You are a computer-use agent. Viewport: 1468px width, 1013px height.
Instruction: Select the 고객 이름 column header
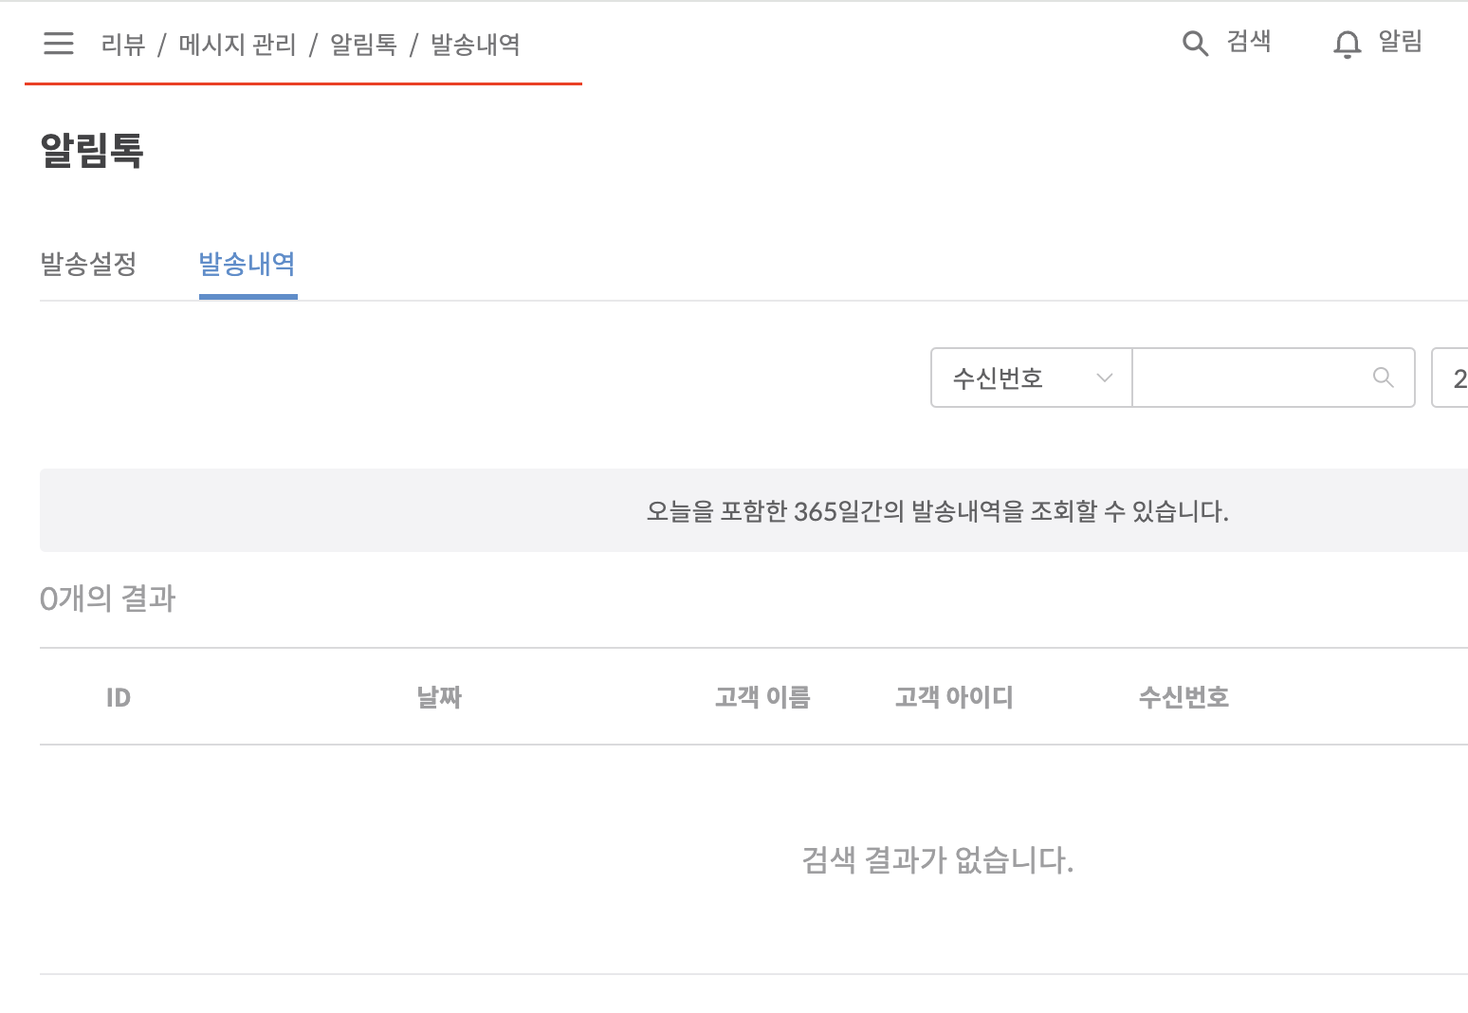[x=762, y=698]
